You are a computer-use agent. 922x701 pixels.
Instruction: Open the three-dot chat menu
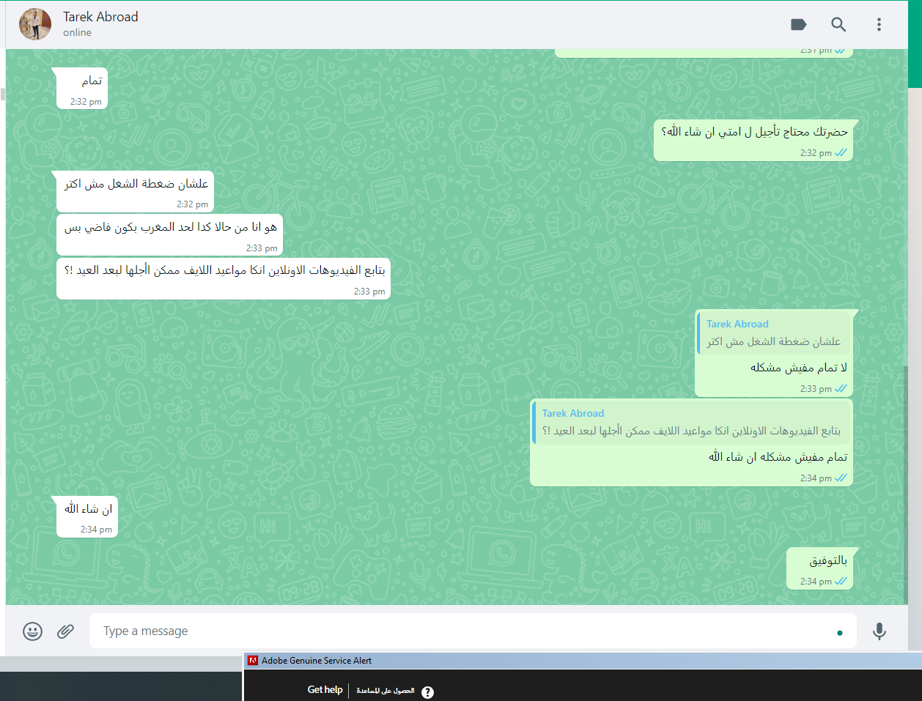click(x=879, y=25)
